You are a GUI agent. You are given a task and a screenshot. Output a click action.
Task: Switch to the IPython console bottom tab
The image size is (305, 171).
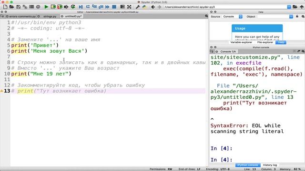click(248, 165)
